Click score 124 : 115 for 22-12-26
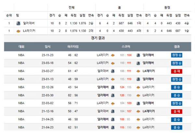Image resolution: width=195 pixels, height=133 pixels. (x=125, y=87)
